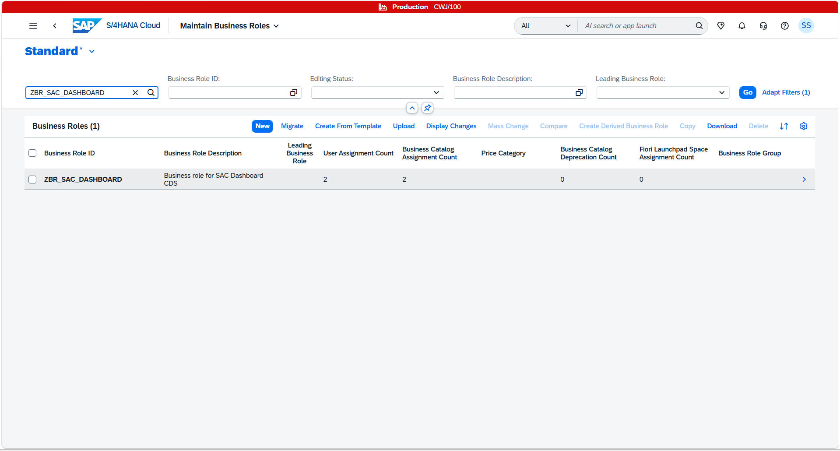Click the Migrate button
840x451 pixels.
(292, 126)
